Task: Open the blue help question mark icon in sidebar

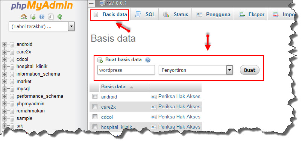Action: click(42, 17)
